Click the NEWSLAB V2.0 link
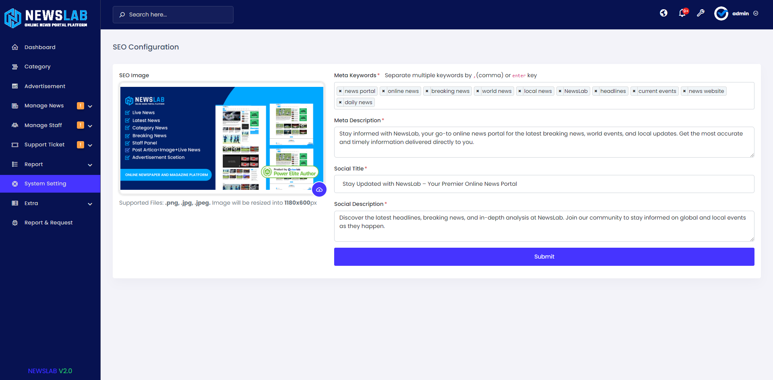The height and width of the screenshot is (380, 773). click(x=50, y=370)
